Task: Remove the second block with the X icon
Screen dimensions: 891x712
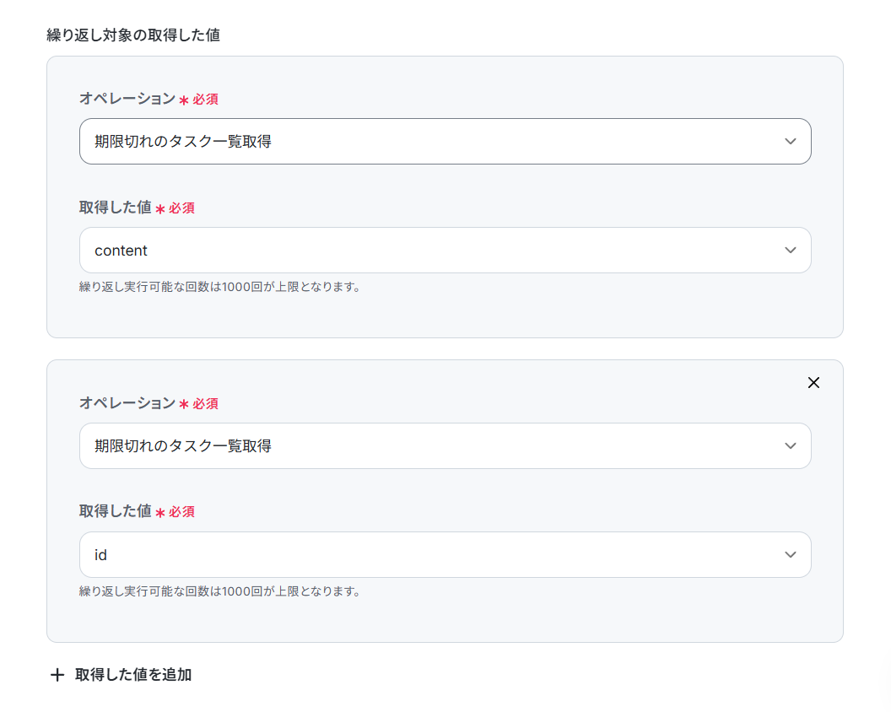Action: tap(813, 383)
